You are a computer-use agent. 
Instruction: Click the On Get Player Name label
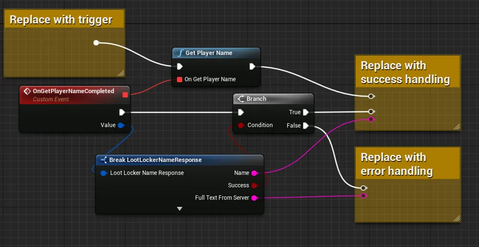click(210, 79)
